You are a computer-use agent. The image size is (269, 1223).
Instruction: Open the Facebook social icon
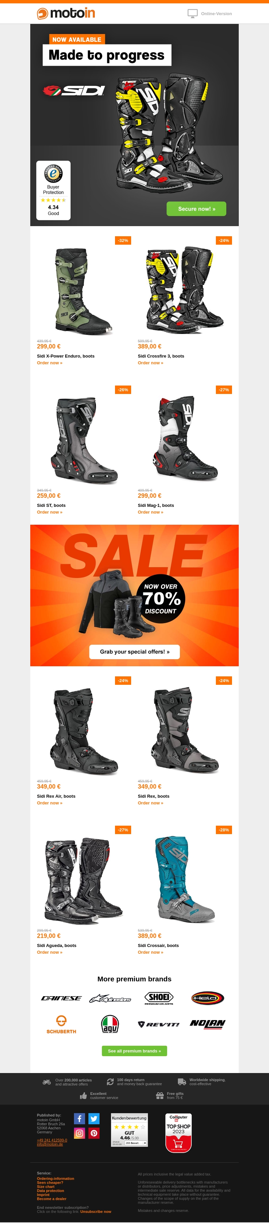80,1119
